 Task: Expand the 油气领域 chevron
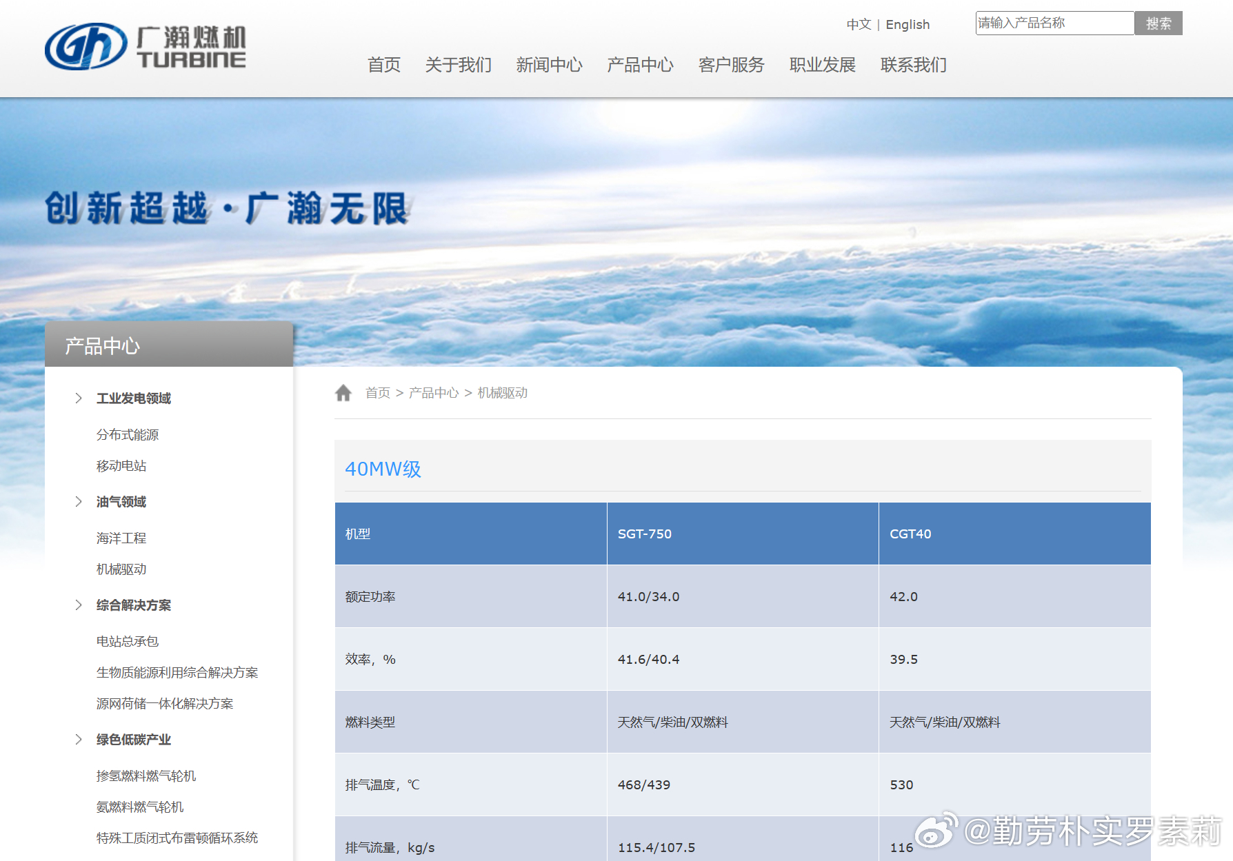point(79,502)
